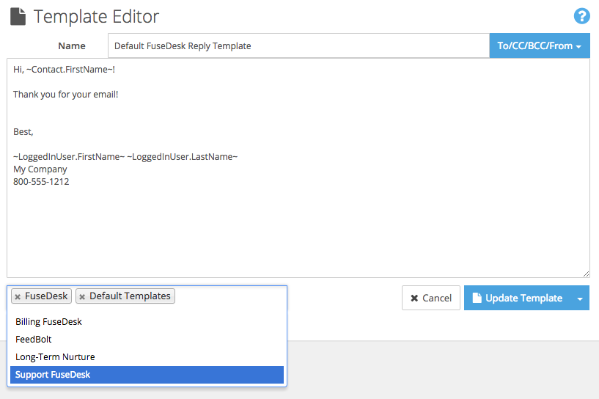Click the blue help question mark icon
Image resolution: width=599 pixels, height=399 pixels.
[582, 16]
